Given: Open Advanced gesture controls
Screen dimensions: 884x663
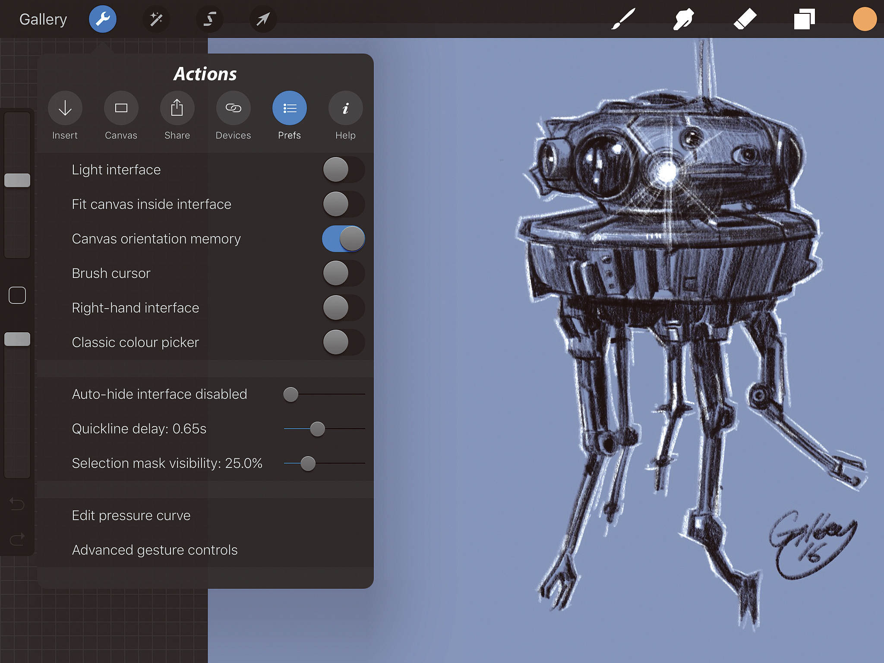Looking at the screenshot, I should pos(154,550).
